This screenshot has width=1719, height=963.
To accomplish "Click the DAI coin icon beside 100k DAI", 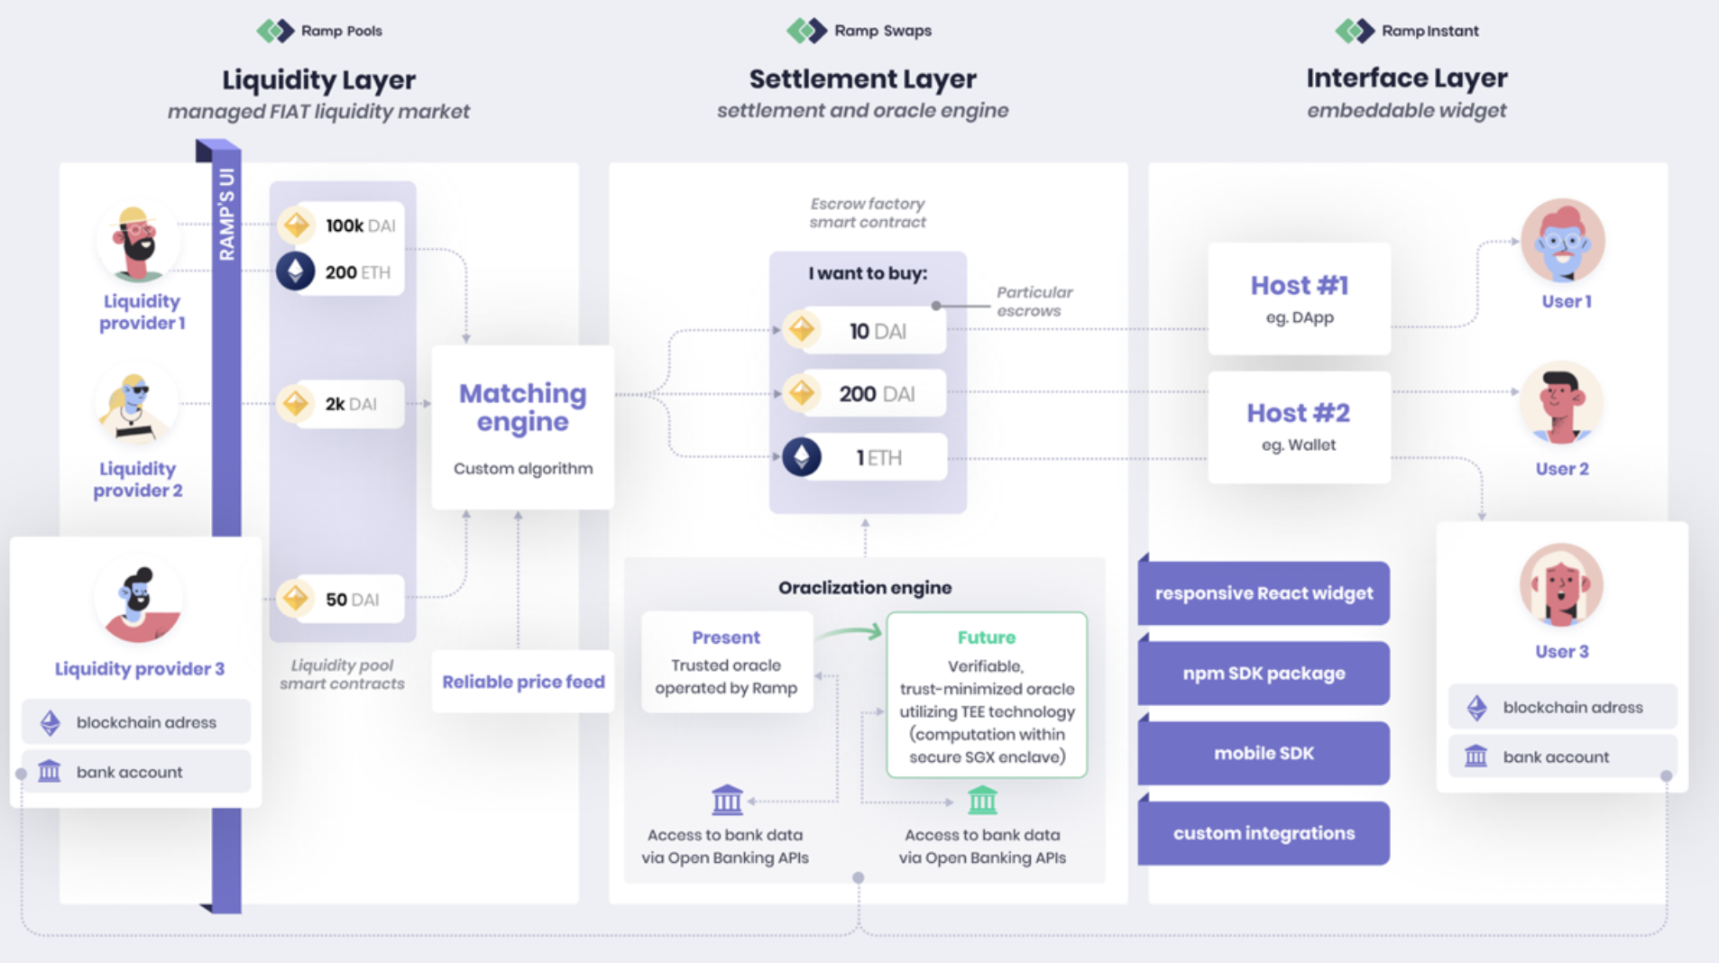I will (296, 225).
